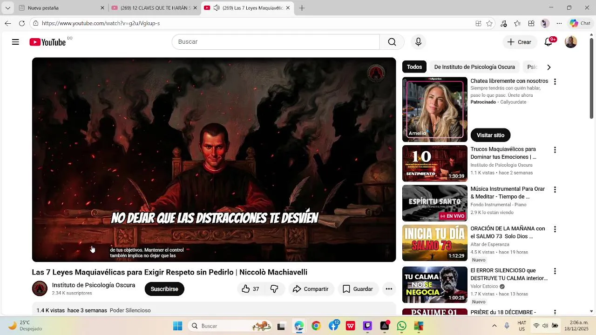This screenshot has height=335, width=596.
Task: Open El ERROR SILENCIOSO video title
Action: [509, 274]
